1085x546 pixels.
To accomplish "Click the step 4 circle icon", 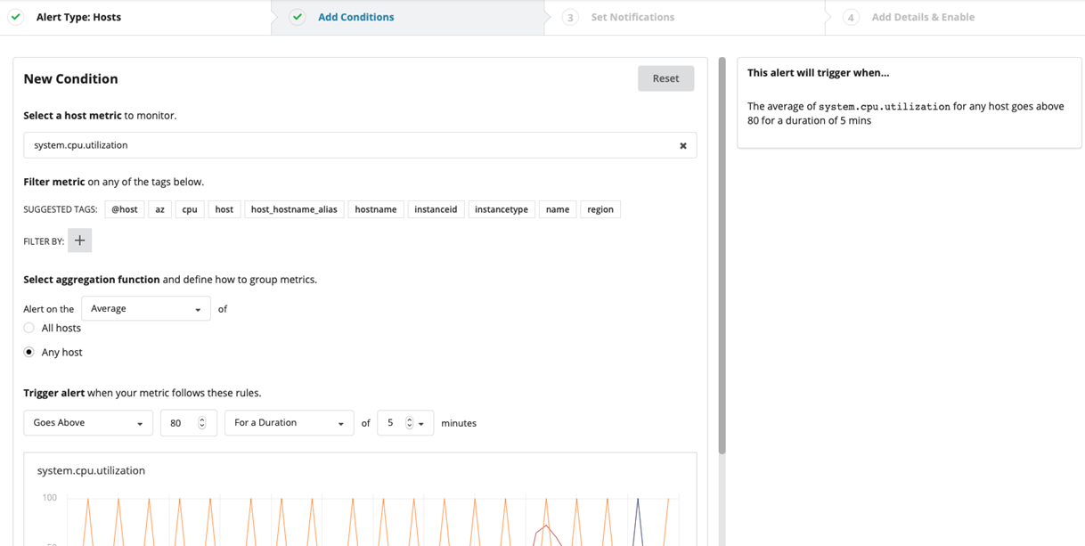I will click(x=851, y=17).
